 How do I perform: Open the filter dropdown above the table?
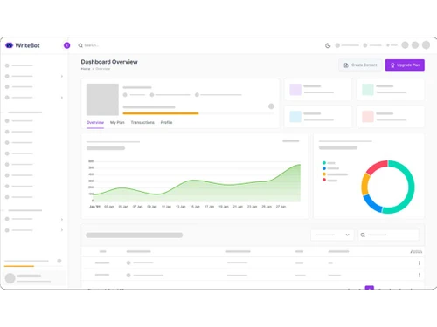tap(332, 235)
